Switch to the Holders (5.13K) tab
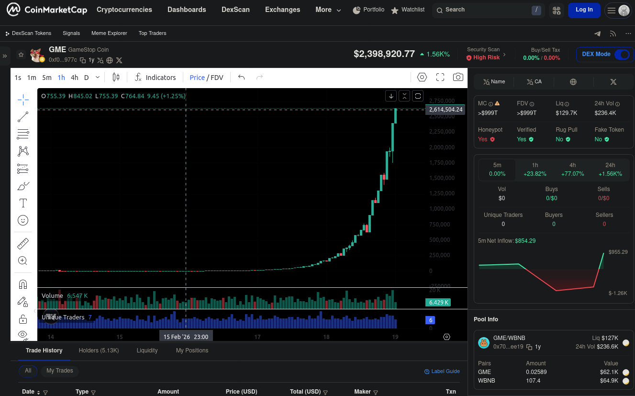This screenshot has width=635, height=396. (x=99, y=351)
